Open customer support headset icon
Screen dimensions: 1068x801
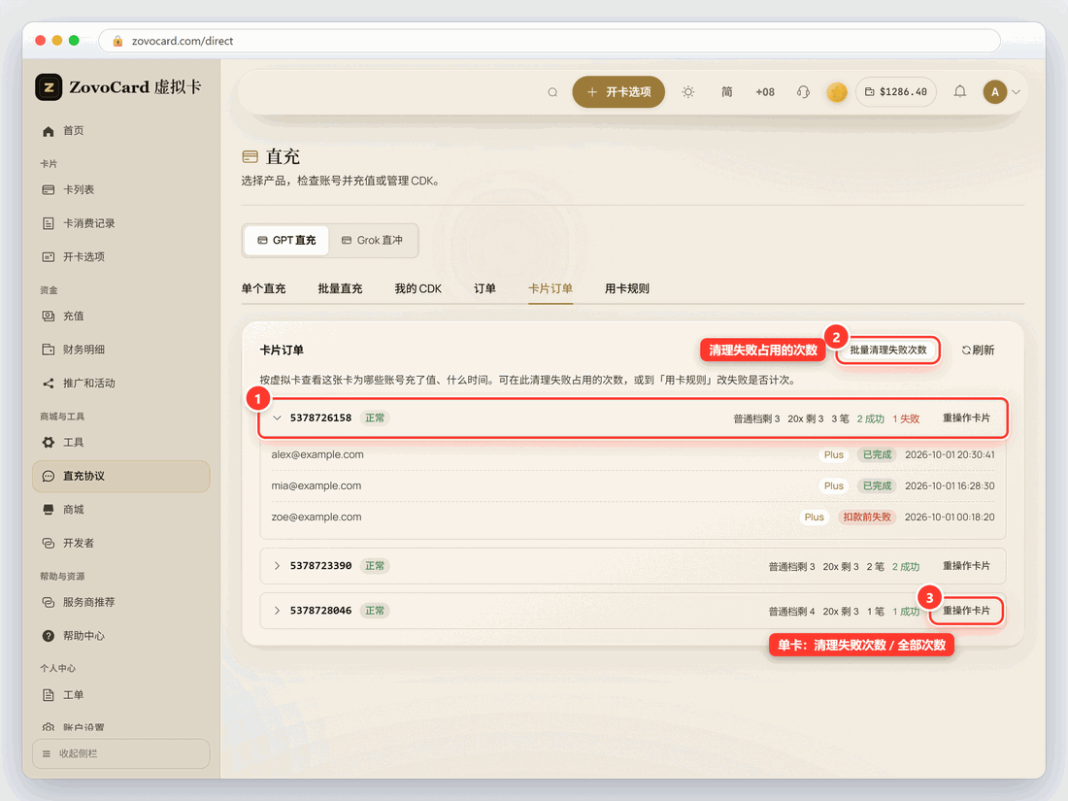click(803, 92)
